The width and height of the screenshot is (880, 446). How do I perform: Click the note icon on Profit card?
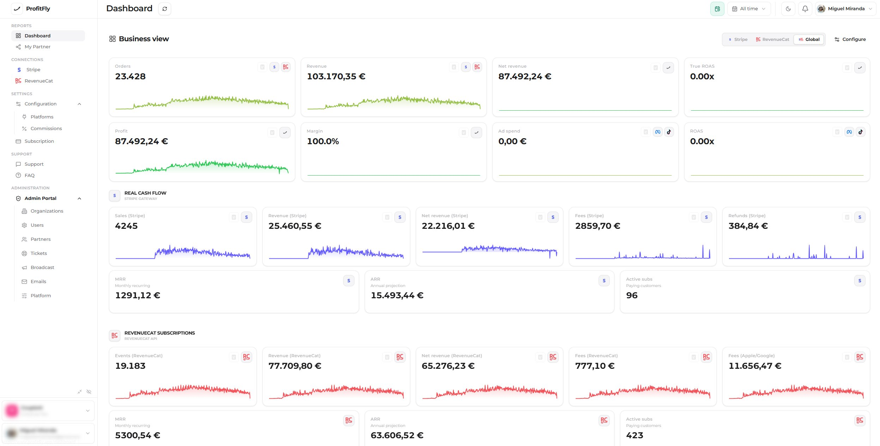272,133
